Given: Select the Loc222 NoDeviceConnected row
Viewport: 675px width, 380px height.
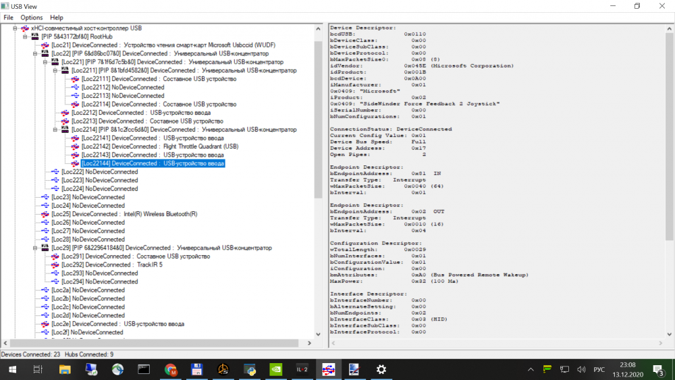Looking at the screenshot, I should pyautogui.click(x=99, y=171).
